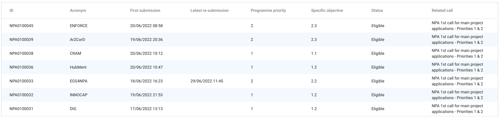Screen dimensions: 501x117
Task: Click the Eligible status in DIG row
Action: click(x=378, y=109)
